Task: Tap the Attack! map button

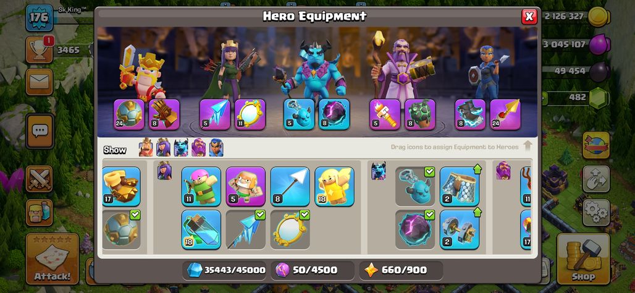Action: (x=53, y=258)
